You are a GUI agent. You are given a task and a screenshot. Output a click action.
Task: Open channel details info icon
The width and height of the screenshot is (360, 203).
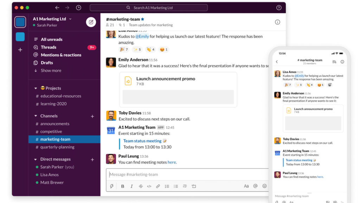click(x=277, y=22)
